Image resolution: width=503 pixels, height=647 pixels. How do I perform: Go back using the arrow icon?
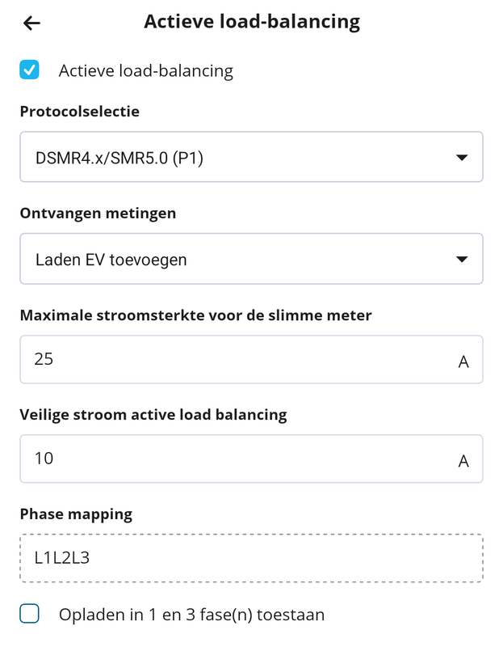click(x=31, y=23)
